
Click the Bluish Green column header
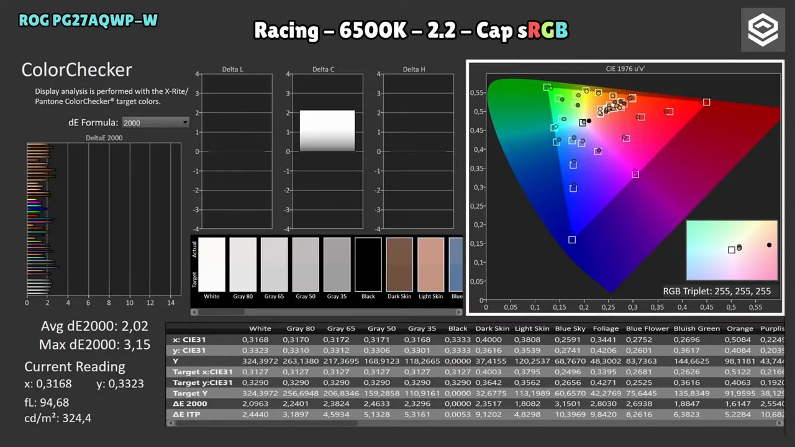click(x=696, y=328)
